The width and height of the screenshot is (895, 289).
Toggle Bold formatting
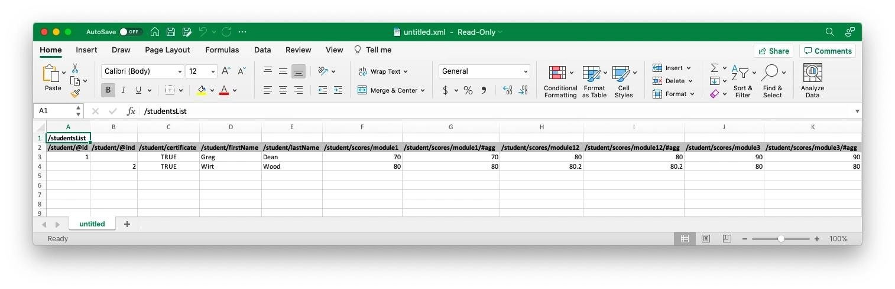pos(108,90)
